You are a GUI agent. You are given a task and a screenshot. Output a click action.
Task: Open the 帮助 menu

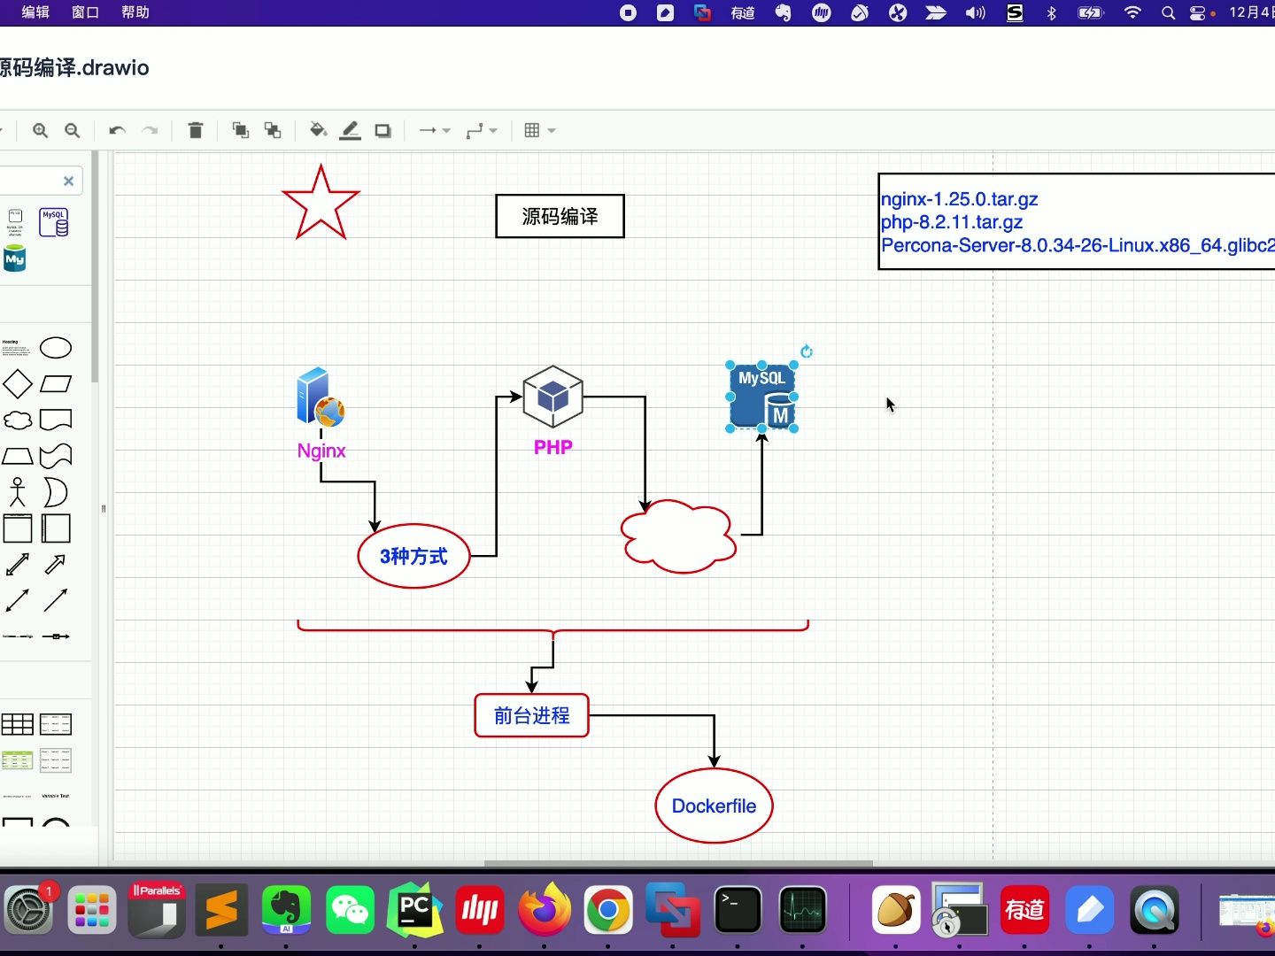click(135, 12)
